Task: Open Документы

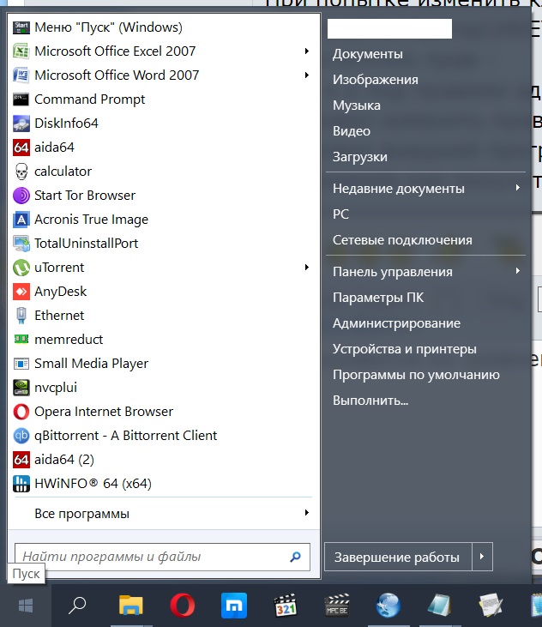Action: point(368,54)
